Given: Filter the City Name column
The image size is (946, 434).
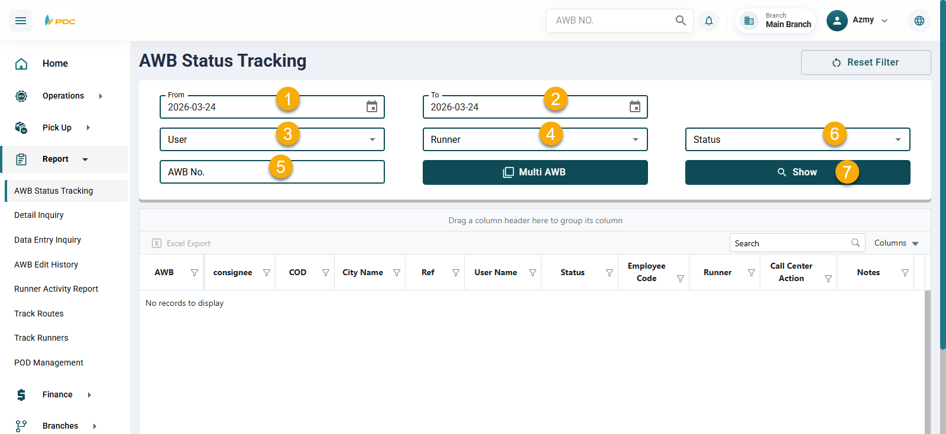Looking at the screenshot, I should pos(397,273).
